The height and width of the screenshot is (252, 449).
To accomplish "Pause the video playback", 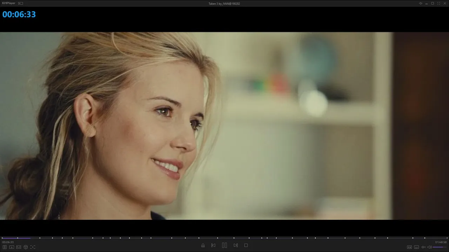I will (x=224, y=245).
